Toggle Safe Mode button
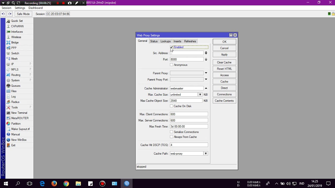335x188 pixels. point(23,14)
